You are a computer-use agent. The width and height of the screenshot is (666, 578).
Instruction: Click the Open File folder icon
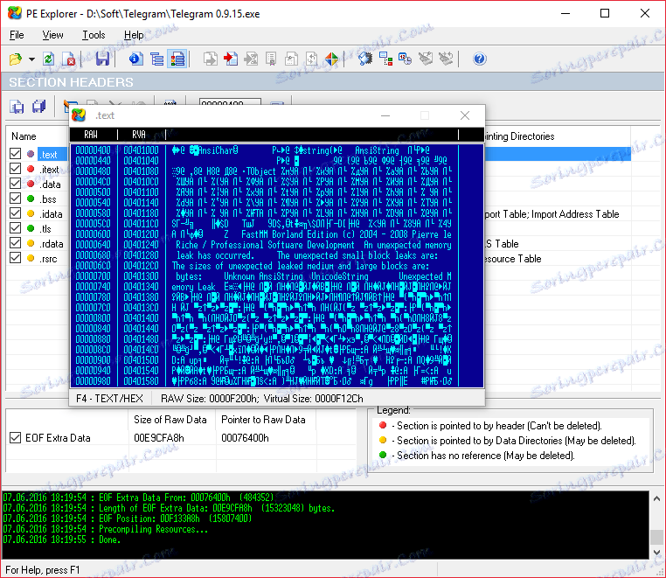(16, 59)
